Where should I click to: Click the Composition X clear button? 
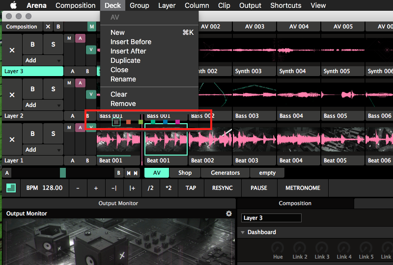(x=48, y=26)
